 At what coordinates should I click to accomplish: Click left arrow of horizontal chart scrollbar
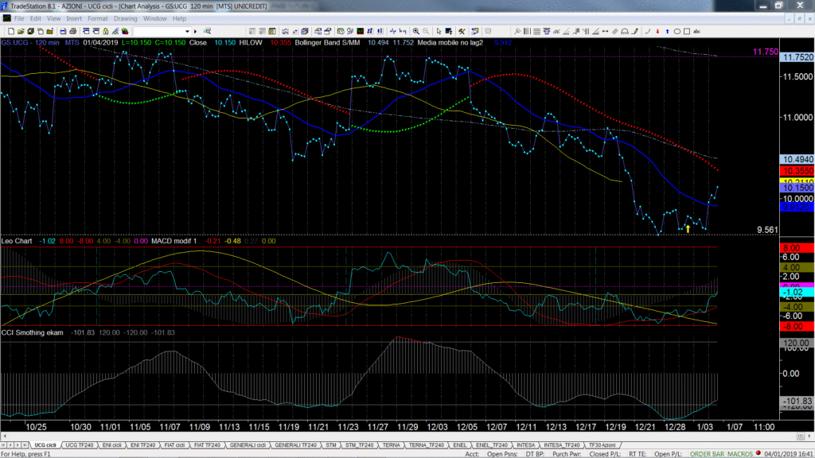(x=5, y=437)
